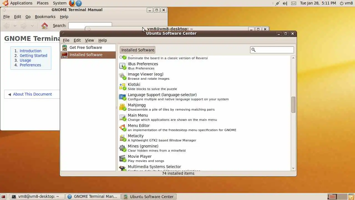The height and width of the screenshot is (200, 355).
Task: Click the Main Menu app icon
Action: [123, 117]
